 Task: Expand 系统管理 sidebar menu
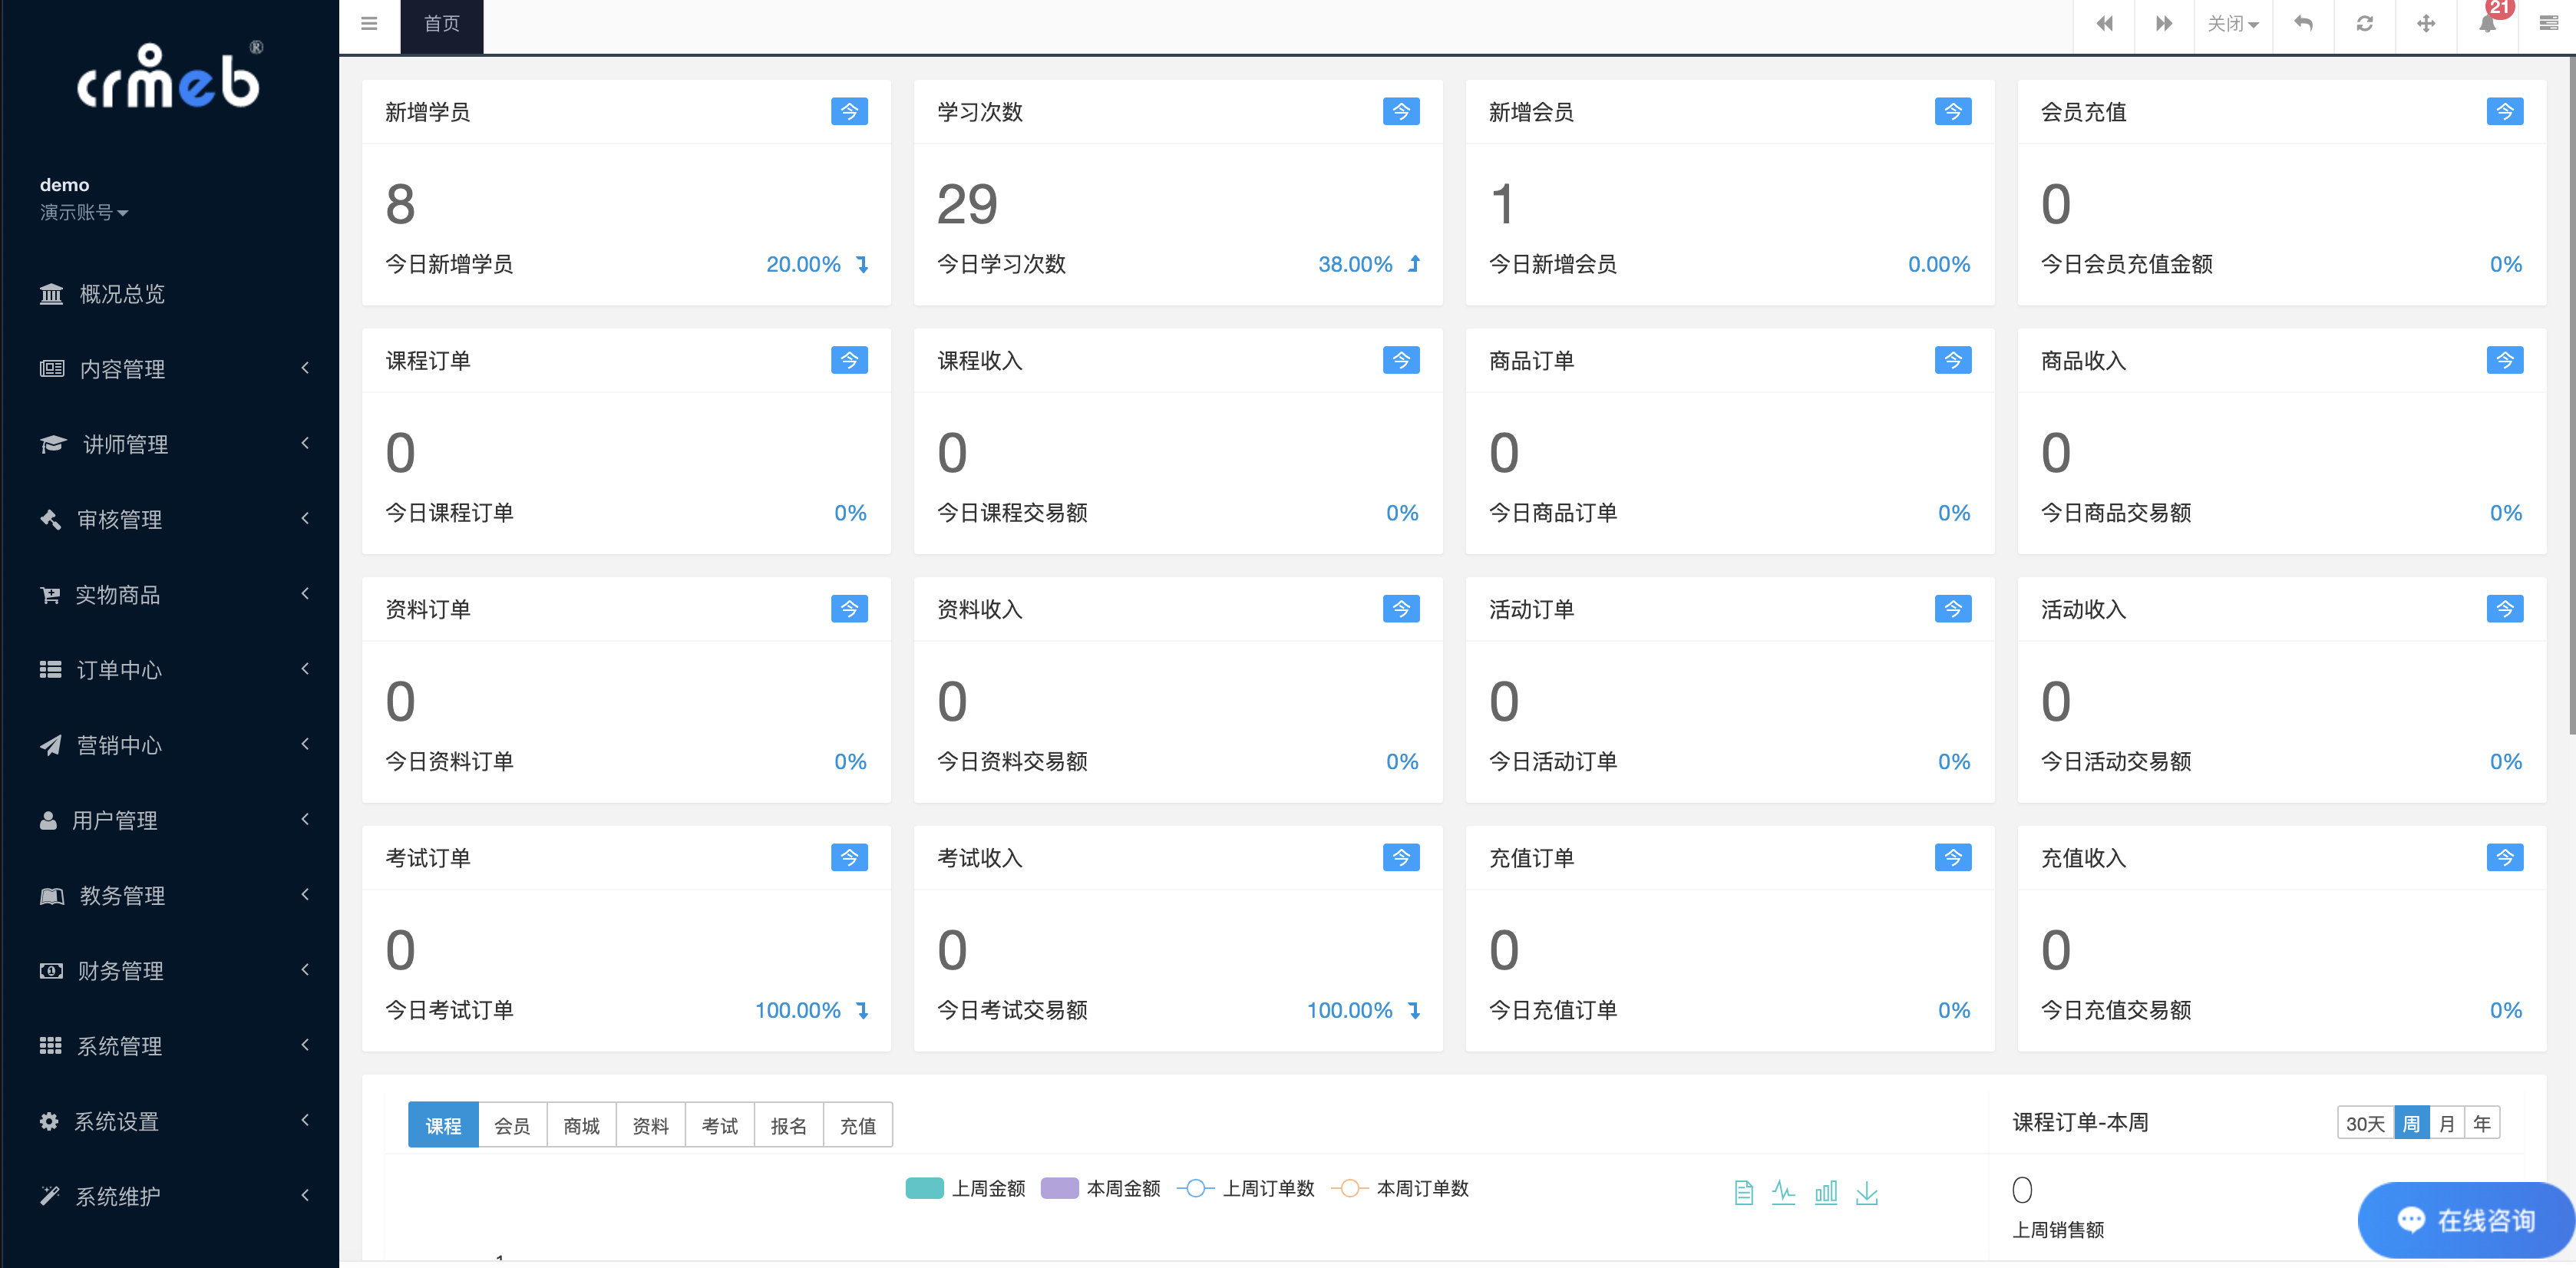click(170, 1046)
